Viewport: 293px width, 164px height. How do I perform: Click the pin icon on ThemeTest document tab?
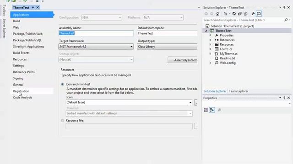coord(33,7)
